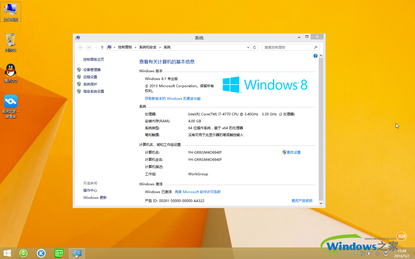This screenshot has width=415, height=259.
Task: Click 更改设置 to change computer name
Action: coord(294,152)
